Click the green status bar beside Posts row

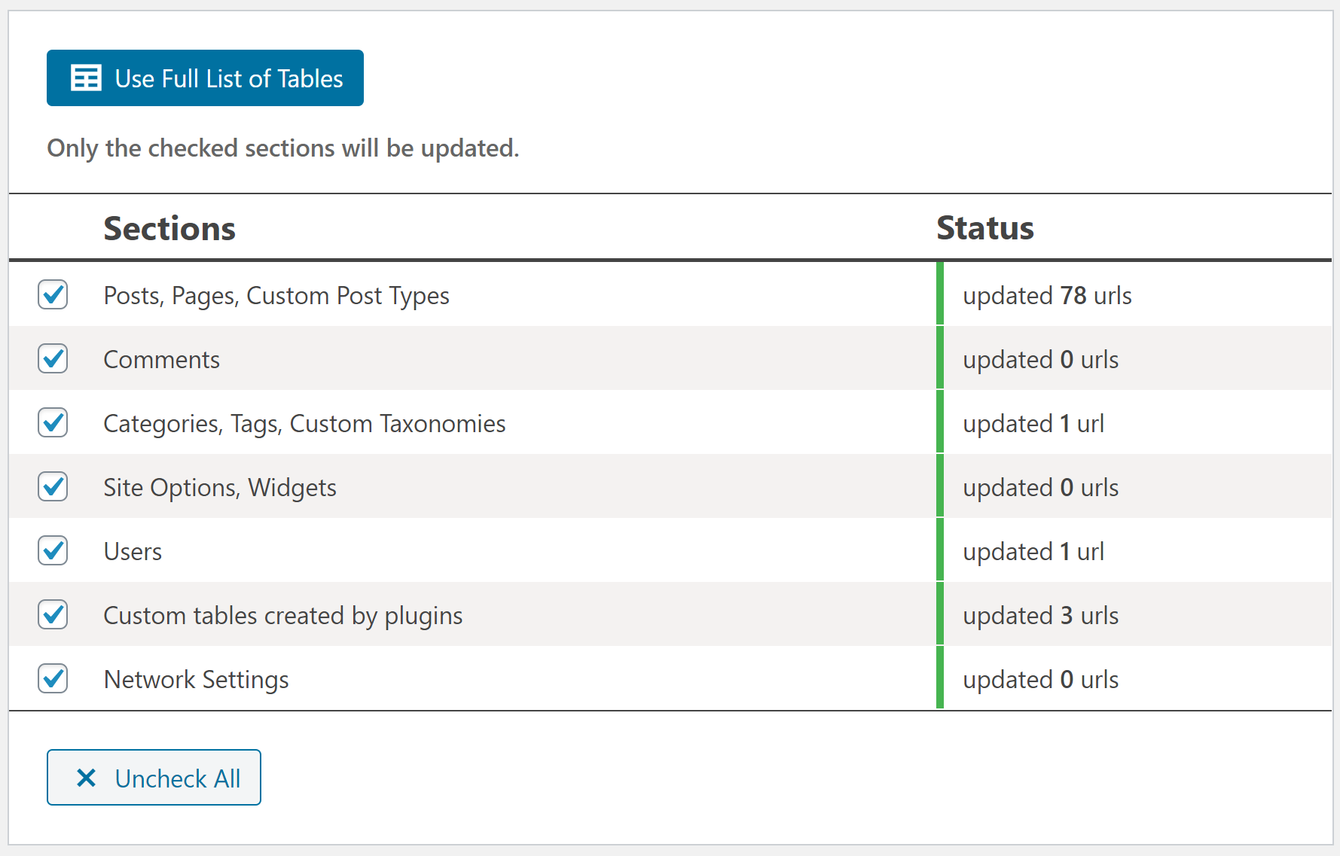(x=941, y=294)
